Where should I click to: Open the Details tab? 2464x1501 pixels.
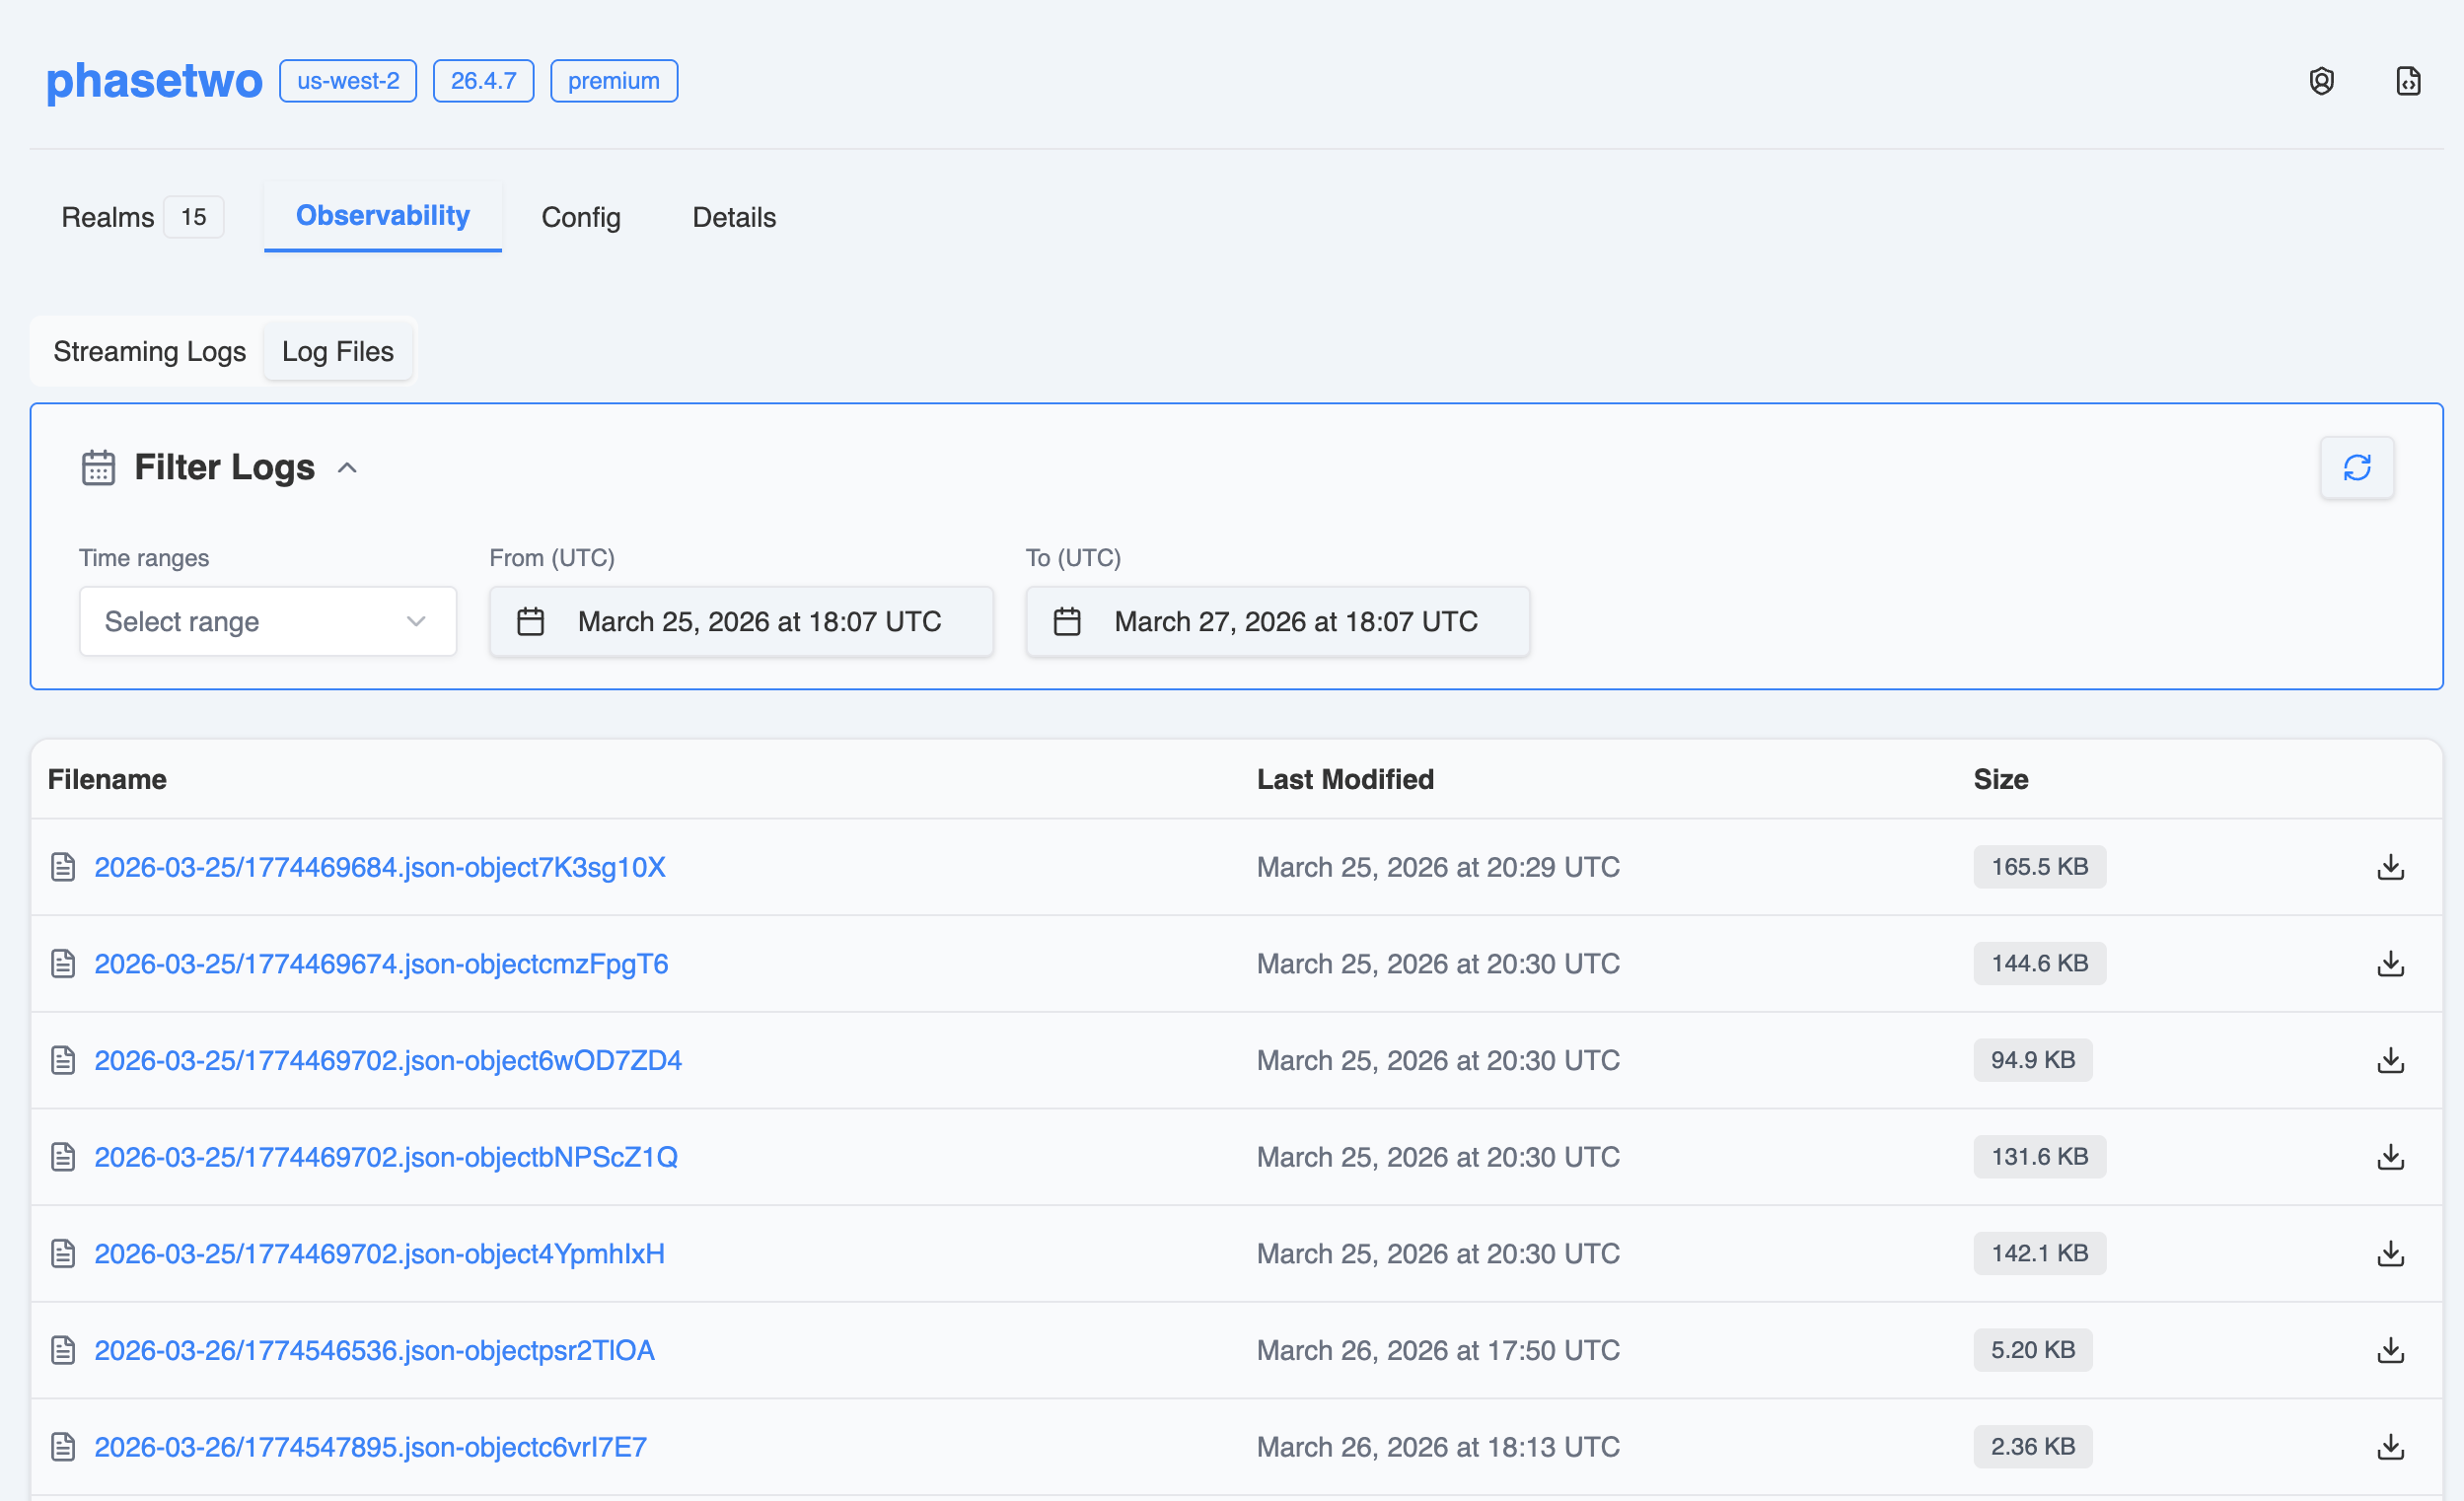pyautogui.click(x=733, y=217)
